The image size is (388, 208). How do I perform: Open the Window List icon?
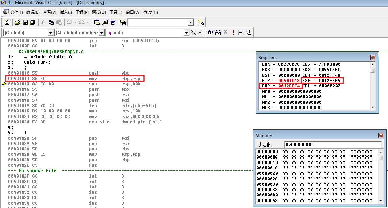113,23
